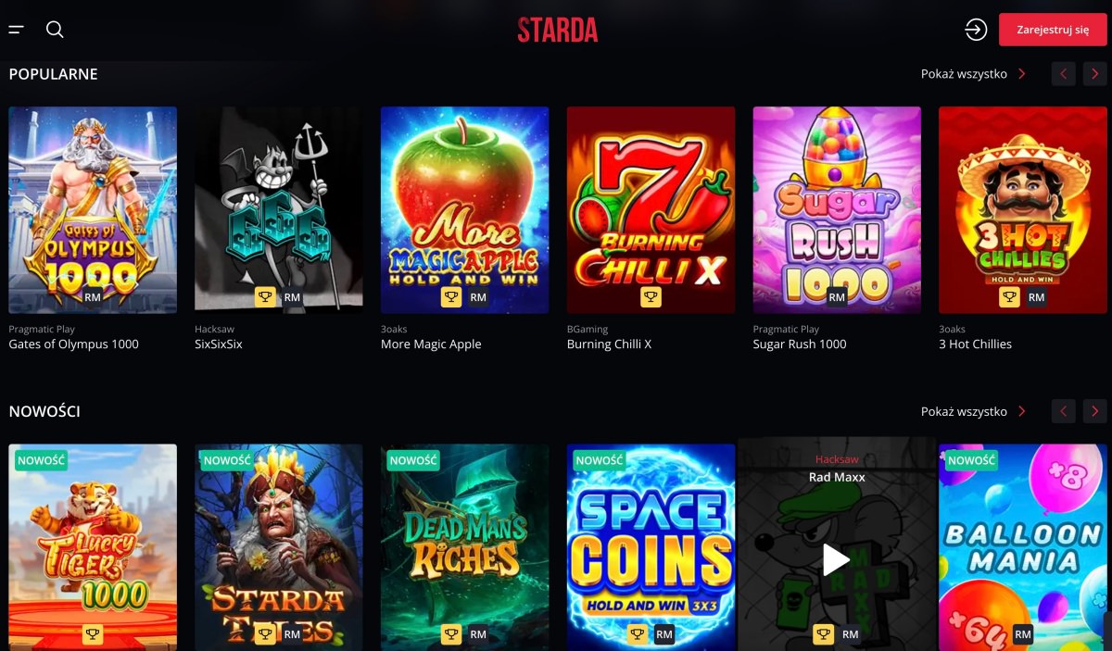
Task: Open 3 Hot Chillies game thumbnail
Action: (x=1023, y=210)
